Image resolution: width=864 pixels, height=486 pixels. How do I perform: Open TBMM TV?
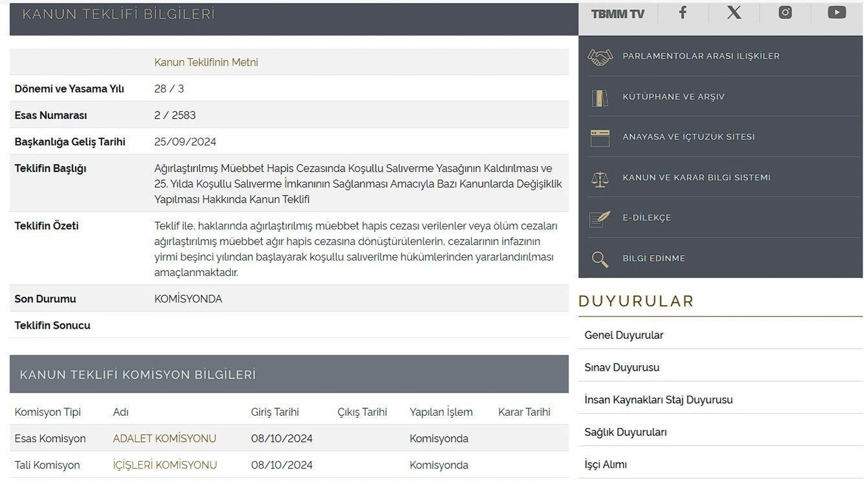[618, 14]
